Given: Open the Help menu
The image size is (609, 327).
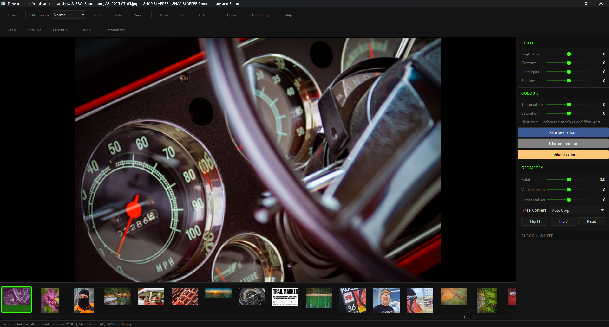Looking at the screenshot, I should click(288, 15).
